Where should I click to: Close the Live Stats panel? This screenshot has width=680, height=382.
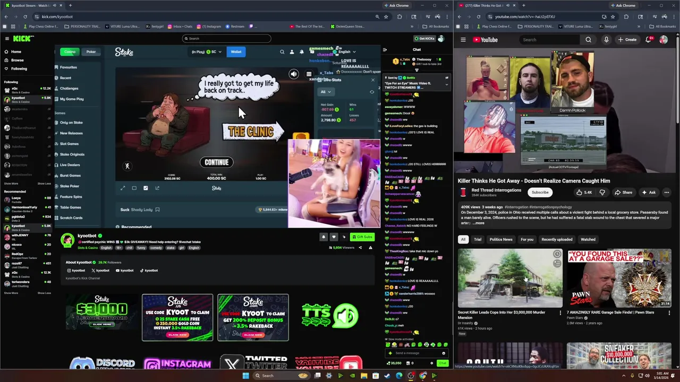[372, 80]
